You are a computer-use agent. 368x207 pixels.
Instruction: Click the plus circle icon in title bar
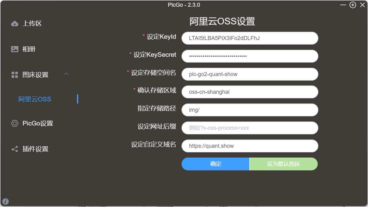(x=353, y=5)
